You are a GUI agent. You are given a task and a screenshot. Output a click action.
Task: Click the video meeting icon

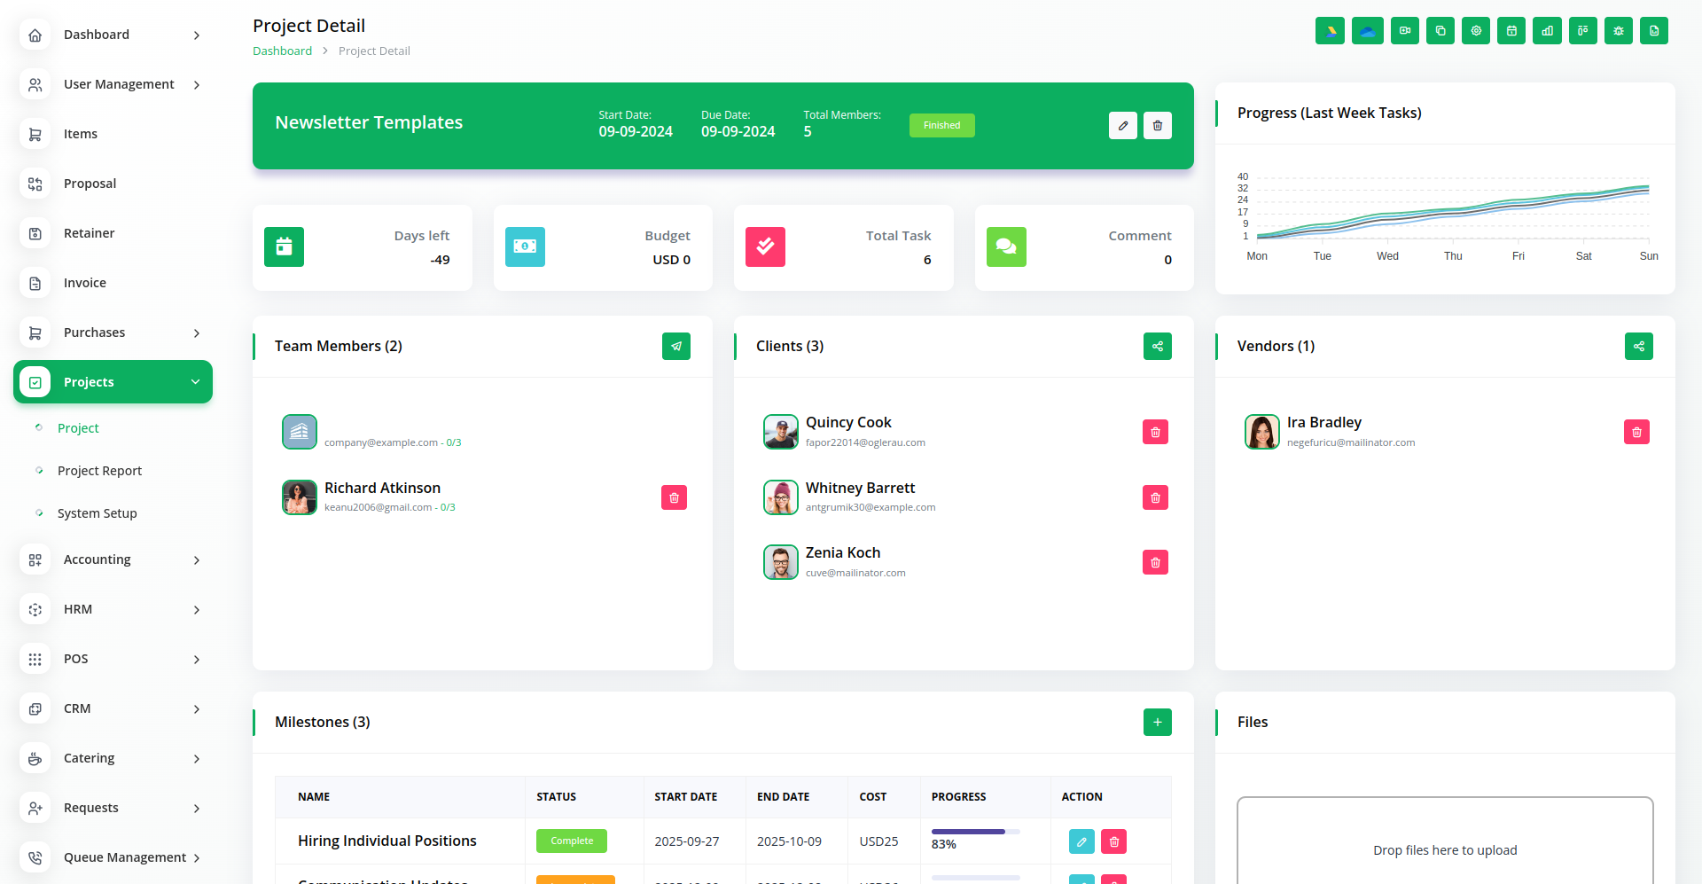(1404, 31)
